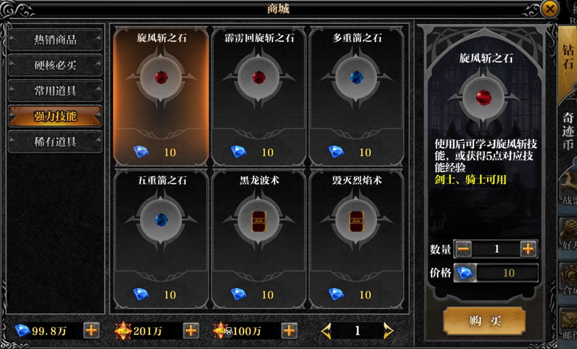Switch to the 稀有道具 category
577x349 pixels.
[x=55, y=142]
